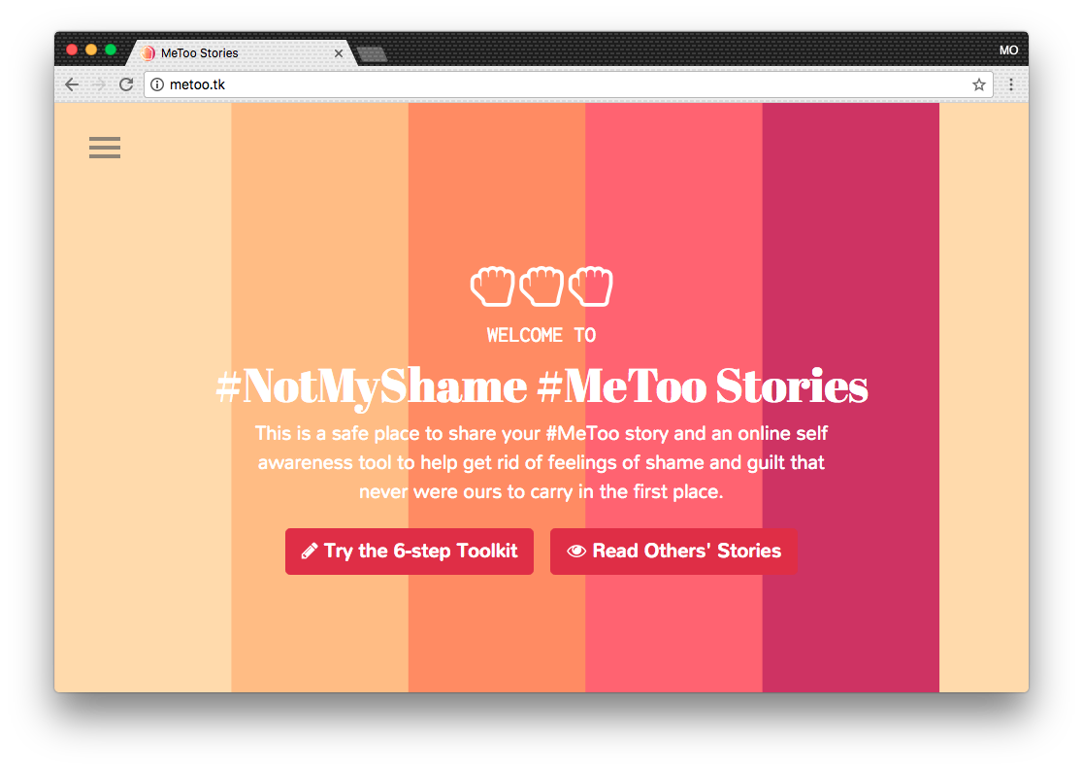Click the MeToo favicon on the browser tab
The width and height of the screenshot is (1083, 770).
click(x=148, y=53)
